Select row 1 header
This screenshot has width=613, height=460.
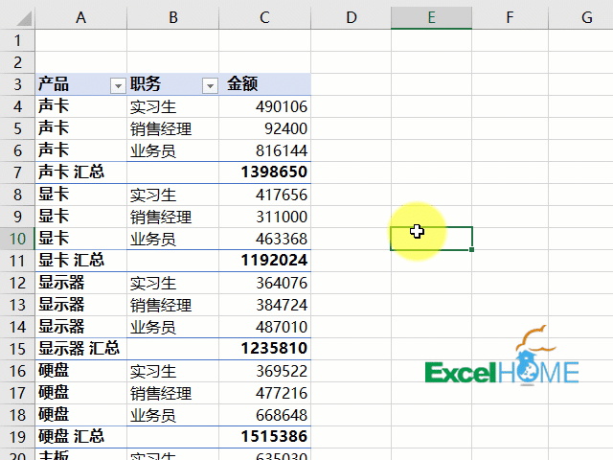(17, 40)
